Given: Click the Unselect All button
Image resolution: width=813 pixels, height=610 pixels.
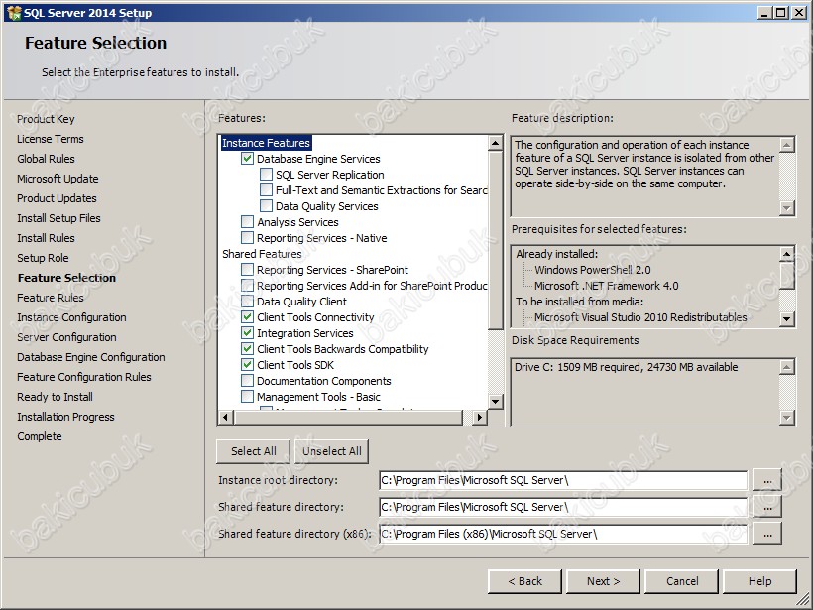Looking at the screenshot, I should [332, 451].
